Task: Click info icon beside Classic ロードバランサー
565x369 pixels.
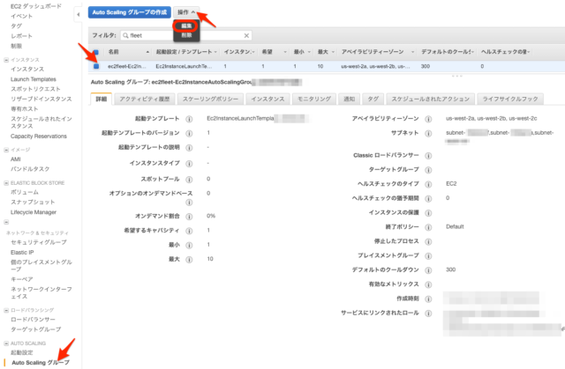Action: (x=428, y=156)
